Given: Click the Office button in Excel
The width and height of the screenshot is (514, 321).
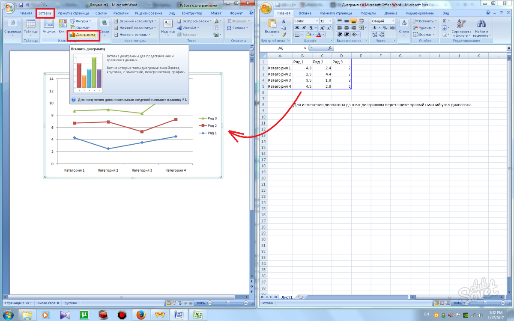Looking at the screenshot, I should [x=266, y=8].
